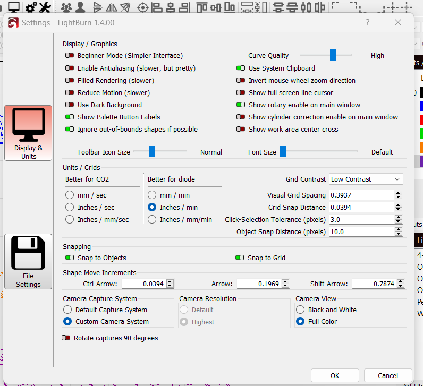Toggle Ignore out-of-bounds shapes if possible
Viewport: 423px width, 386px height.
coord(70,129)
